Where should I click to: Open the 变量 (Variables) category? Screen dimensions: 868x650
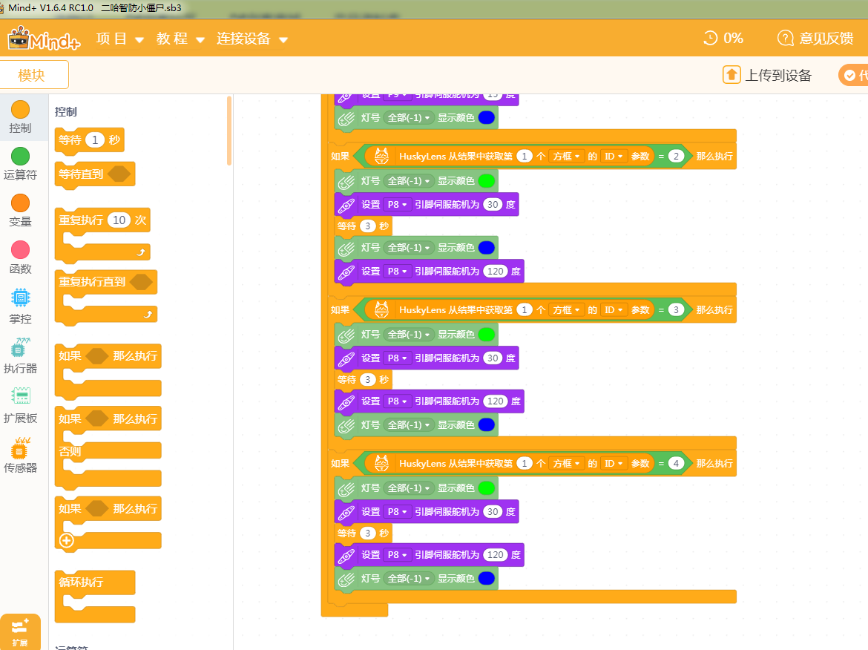tap(21, 211)
